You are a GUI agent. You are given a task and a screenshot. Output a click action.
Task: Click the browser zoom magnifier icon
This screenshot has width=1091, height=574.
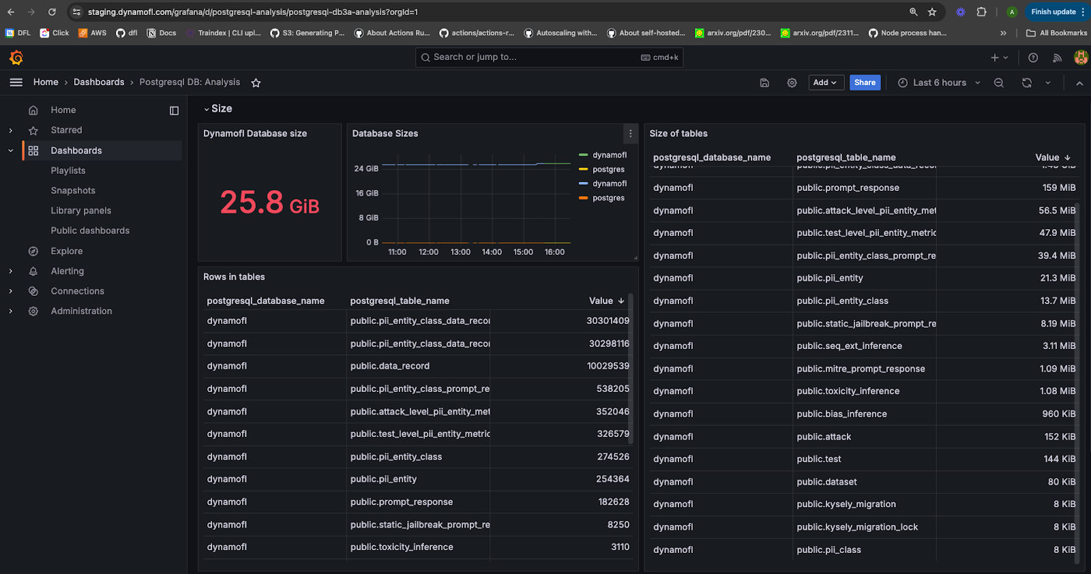pos(914,12)
